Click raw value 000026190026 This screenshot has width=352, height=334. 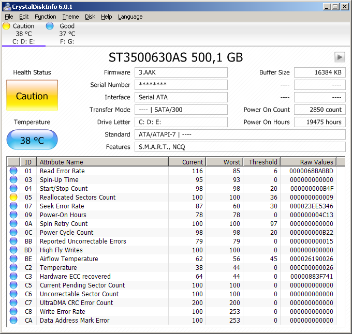click(x=312, y=259)
